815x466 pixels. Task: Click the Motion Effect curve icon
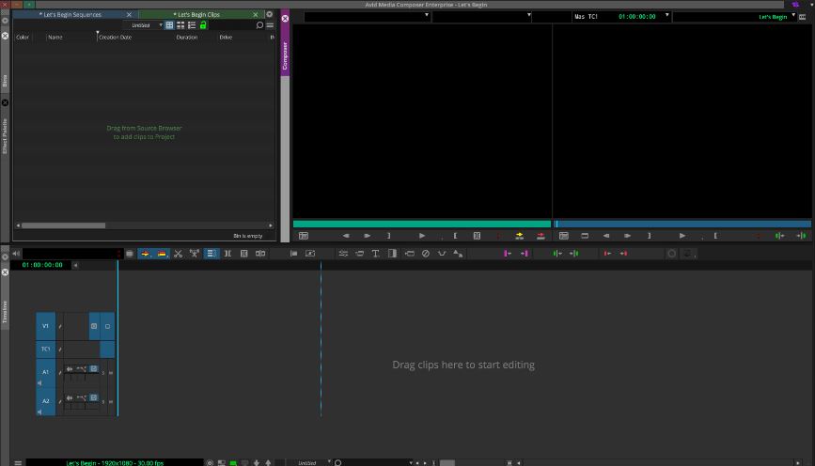click(442, 254)
